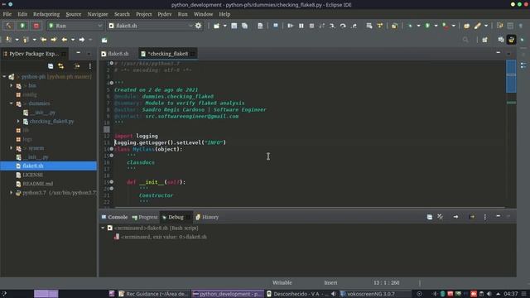The height and width of the screenshot is (298, 530).
Task: Click the Forward navigation white arrow
Action: coord(82,40)
